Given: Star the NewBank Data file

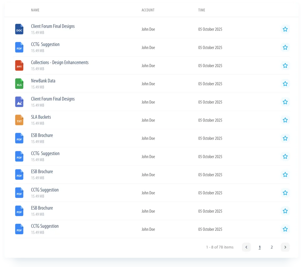Looking at the screenshot, I should [285, 84].
